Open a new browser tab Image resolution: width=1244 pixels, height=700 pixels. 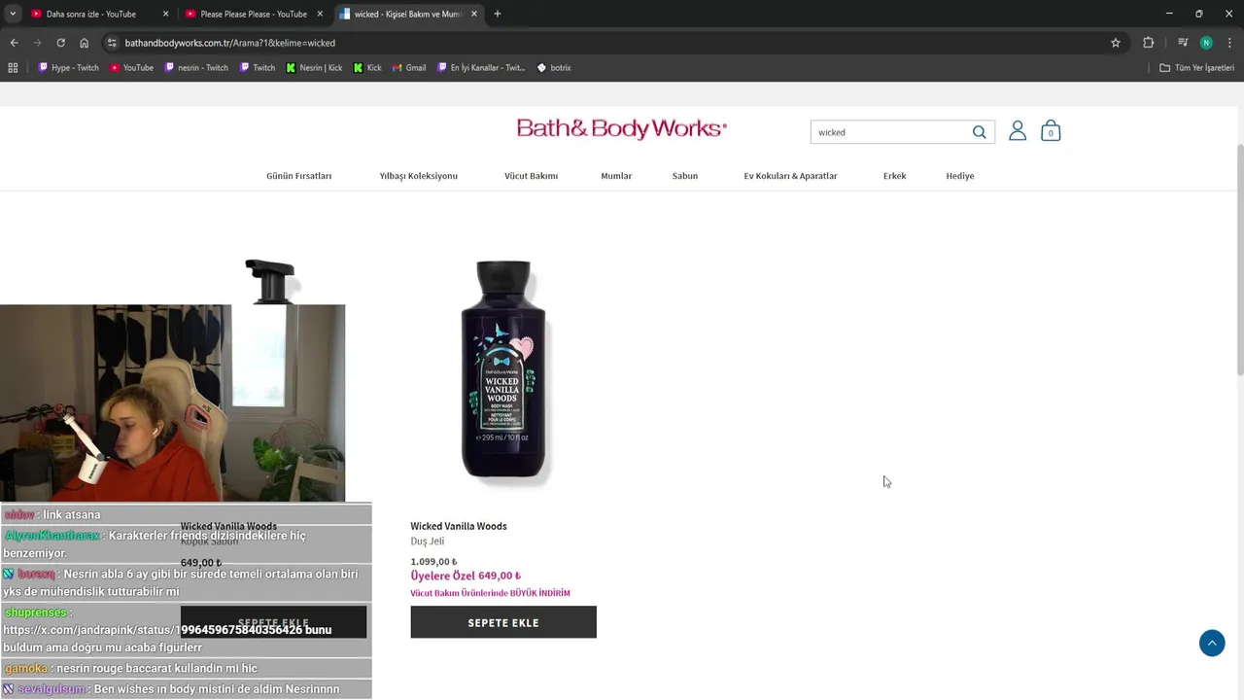pos(498,14)
